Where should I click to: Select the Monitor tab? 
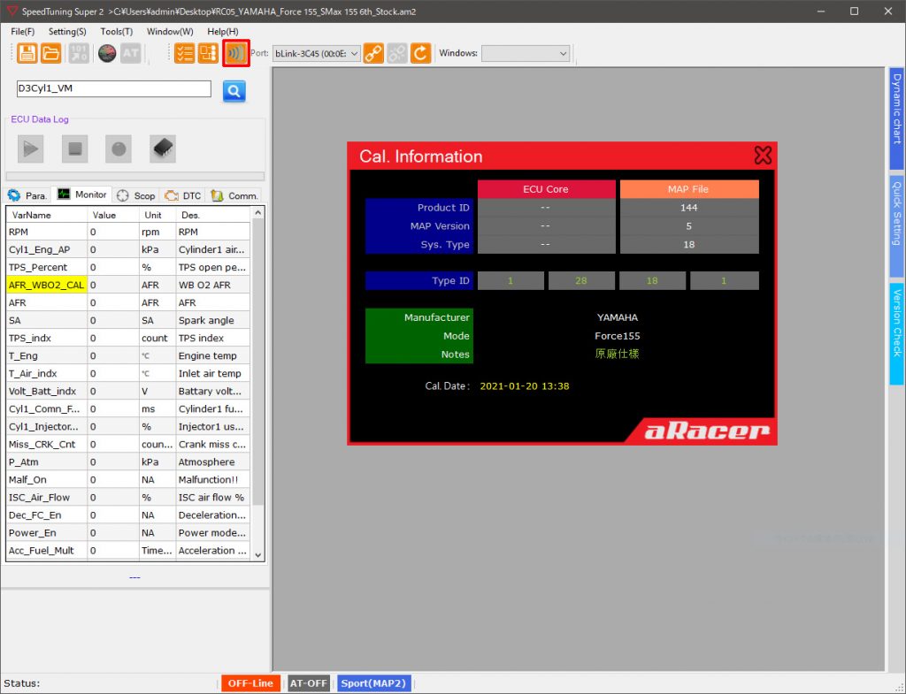pos(82,194)
